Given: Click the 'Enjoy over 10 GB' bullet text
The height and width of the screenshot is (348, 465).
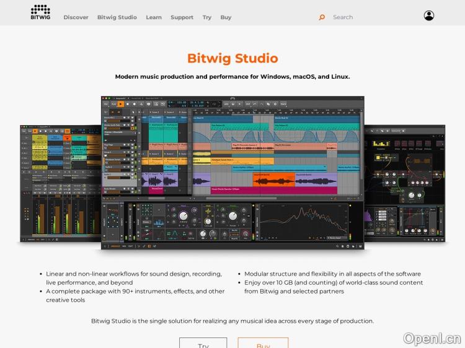Looking at the screenshot, I should click(x=334, y=287).
